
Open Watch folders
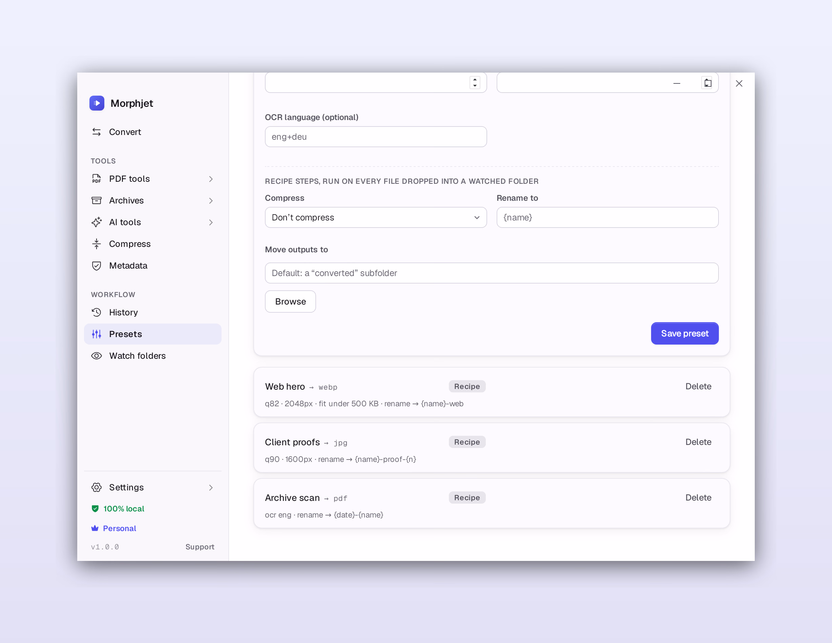152,356
